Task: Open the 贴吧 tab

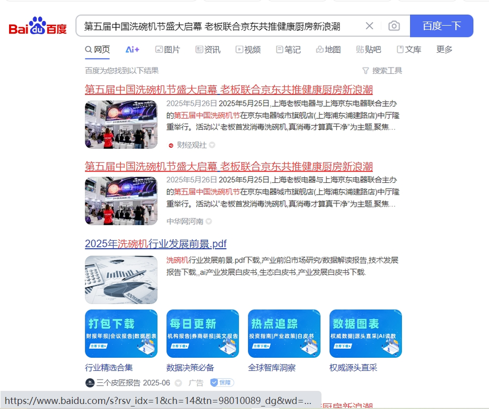Action: tap(368, 49)
